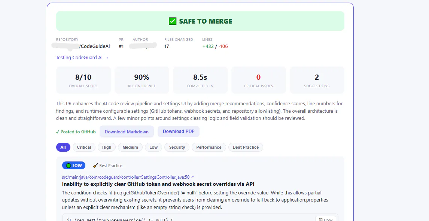Click the 8.5s Completed In card
429x221 pixels.
coord(200,80)
